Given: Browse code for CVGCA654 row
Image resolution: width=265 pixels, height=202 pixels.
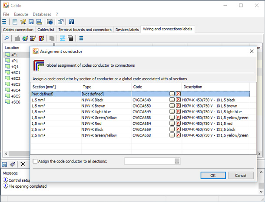Looking at the screenshot, I should click(172, 123).
